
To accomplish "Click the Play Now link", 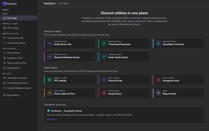I will (x=52, y=120).
